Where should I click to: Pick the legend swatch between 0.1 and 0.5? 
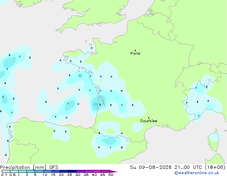point(6,171)
